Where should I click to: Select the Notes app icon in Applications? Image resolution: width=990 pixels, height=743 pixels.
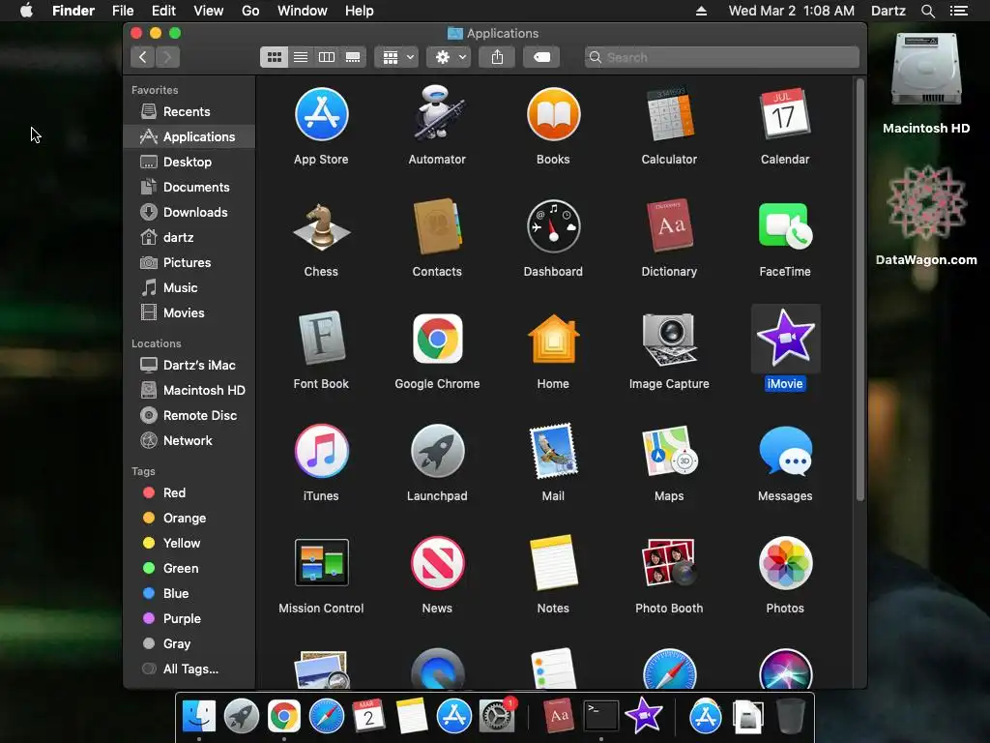(x=553, y=563)
